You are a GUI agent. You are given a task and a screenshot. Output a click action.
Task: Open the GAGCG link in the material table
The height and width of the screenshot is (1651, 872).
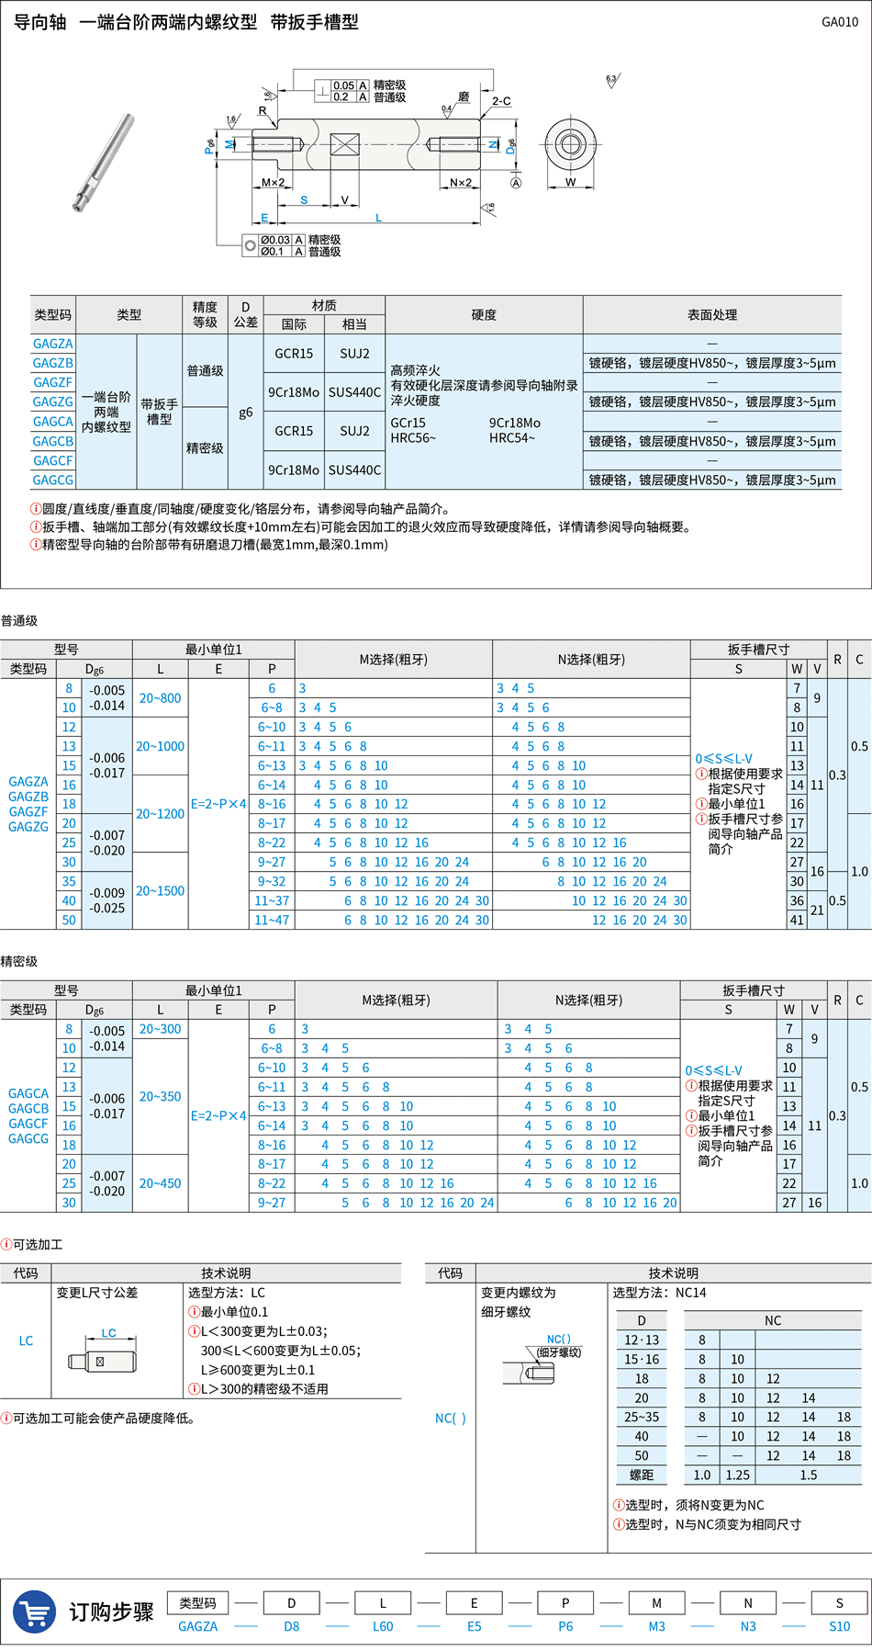[x=53, y=480]
